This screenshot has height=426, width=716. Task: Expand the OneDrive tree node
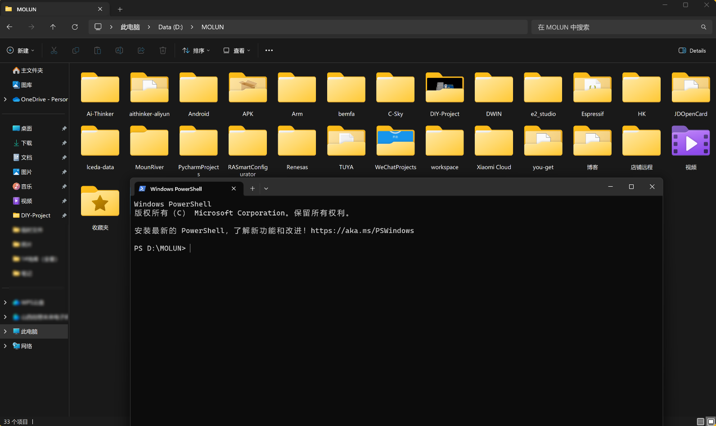[x=5, y=99]
